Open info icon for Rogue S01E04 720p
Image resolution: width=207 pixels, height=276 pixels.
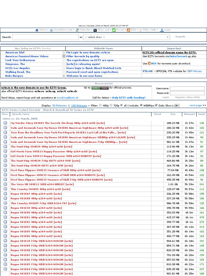[5, 269]
